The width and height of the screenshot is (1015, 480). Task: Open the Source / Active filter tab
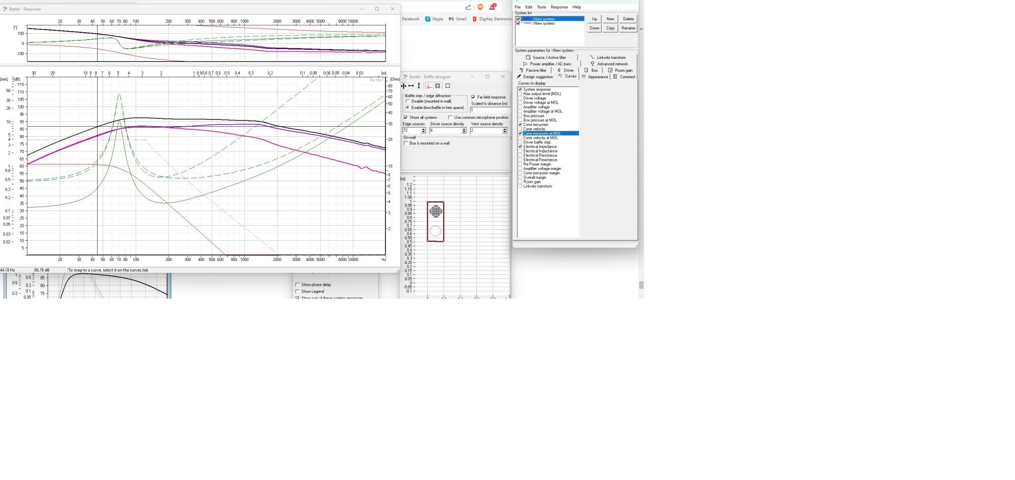[546, 57]
